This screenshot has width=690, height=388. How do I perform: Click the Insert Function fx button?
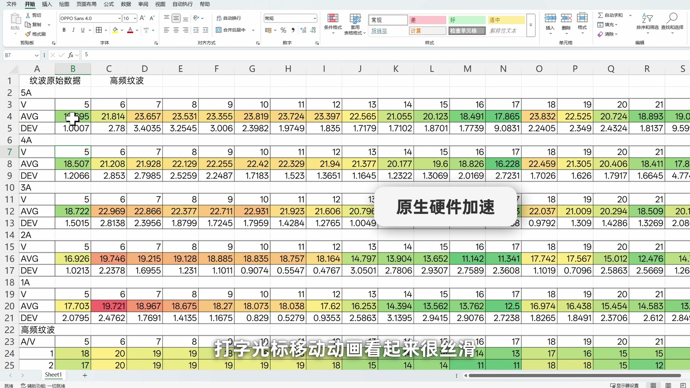click(x=71, y=55)
